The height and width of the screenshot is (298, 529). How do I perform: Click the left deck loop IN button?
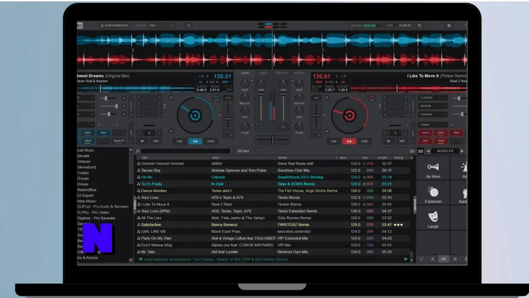142,141
